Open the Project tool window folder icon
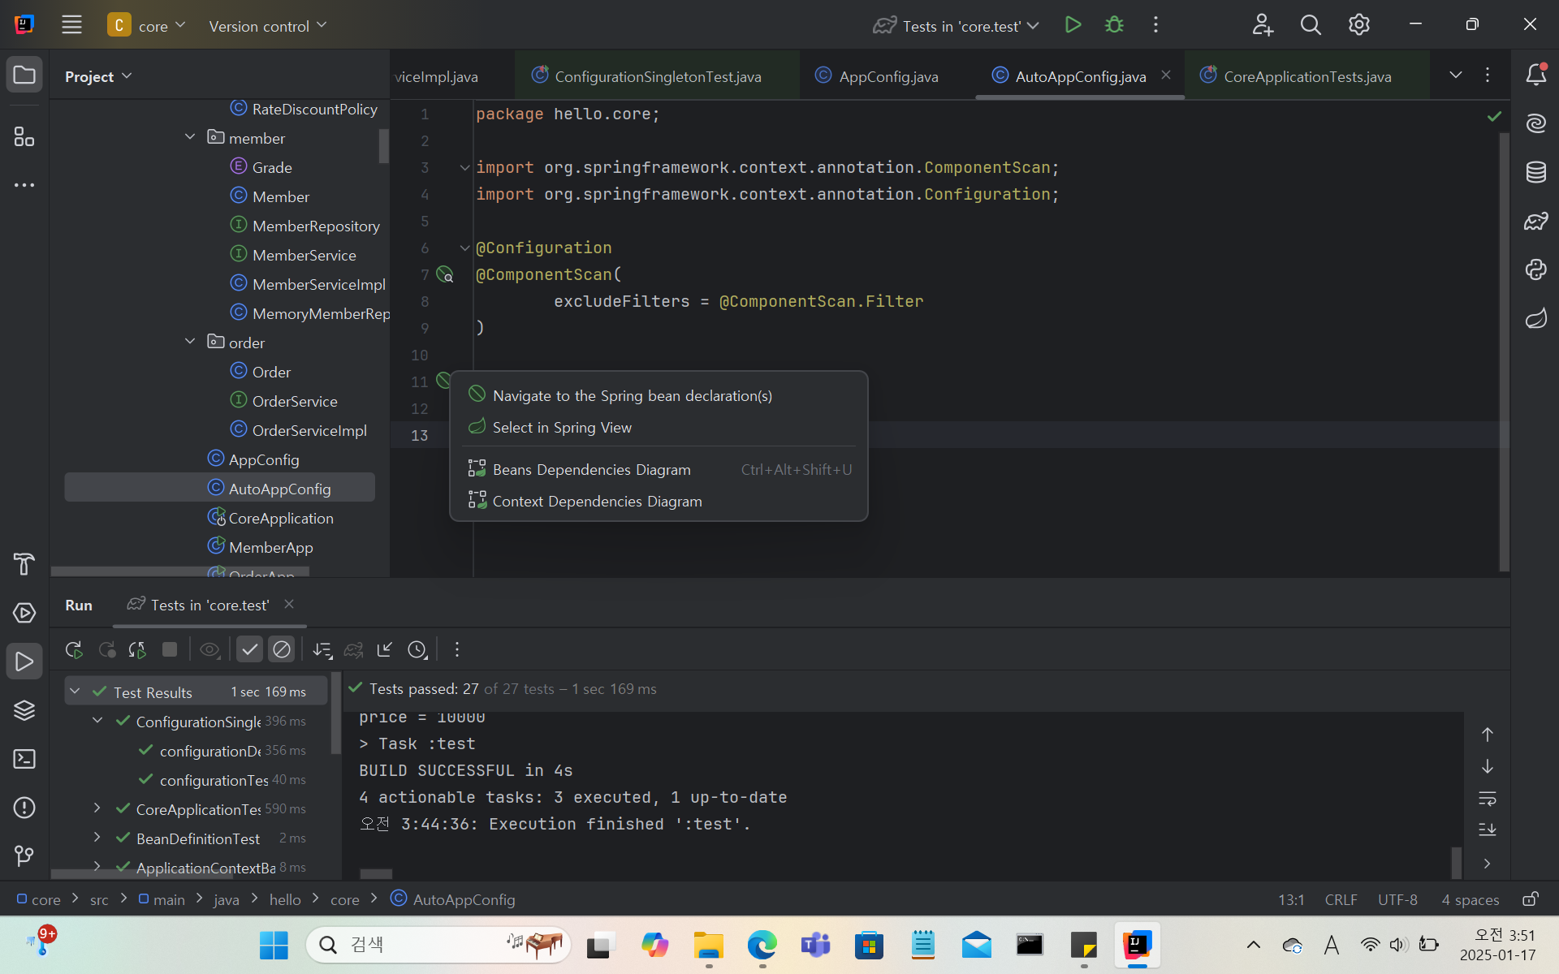The image size is (1559, 974). pyautogui.click(x=24, y=75)
